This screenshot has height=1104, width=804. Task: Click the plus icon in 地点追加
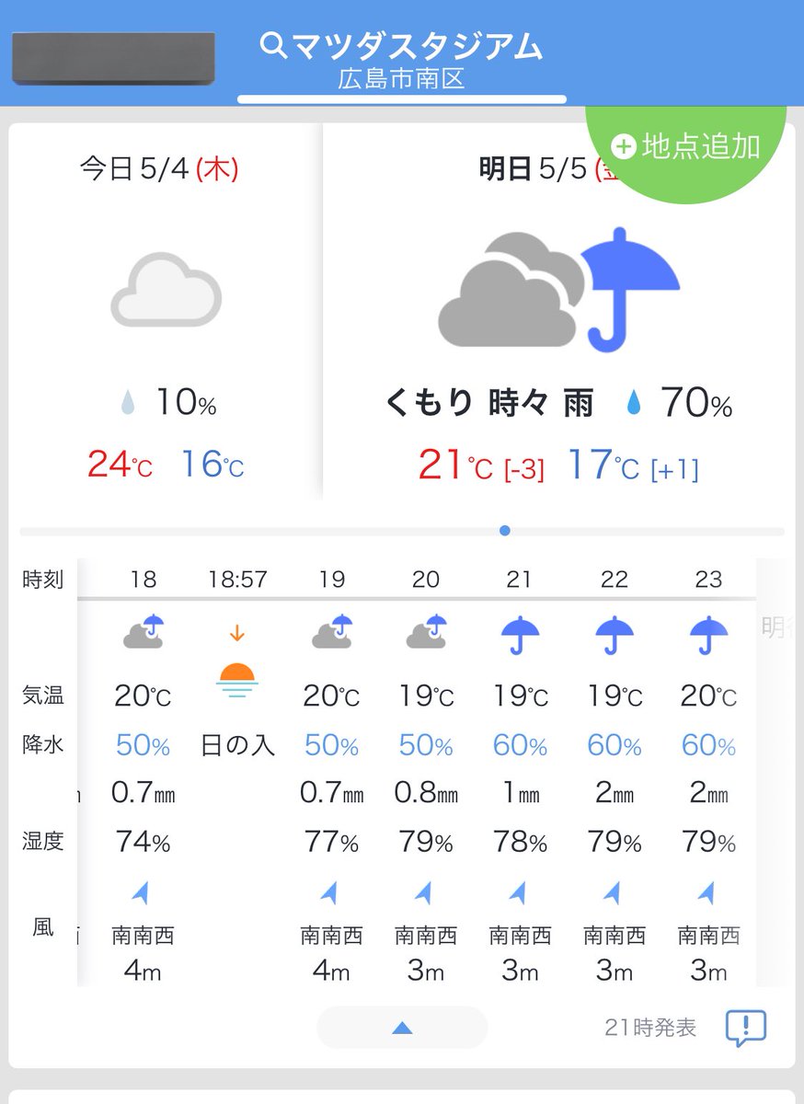point(624,147)
